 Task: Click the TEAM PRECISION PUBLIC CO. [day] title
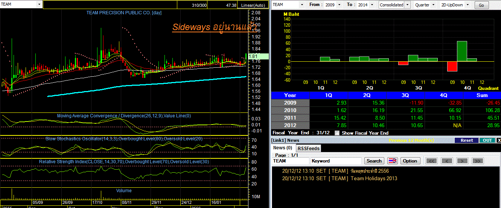pos(124,13)
